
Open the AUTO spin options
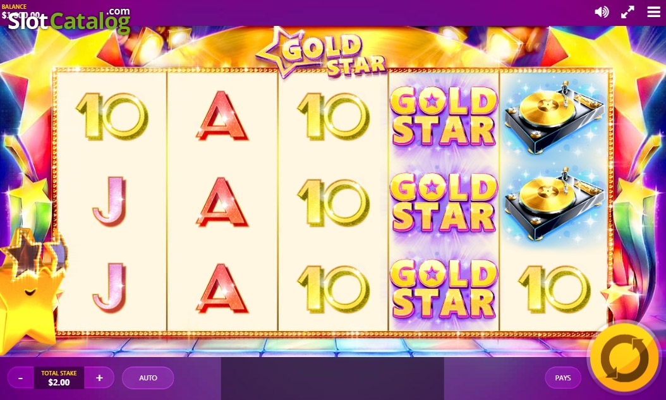click(148, 377)
